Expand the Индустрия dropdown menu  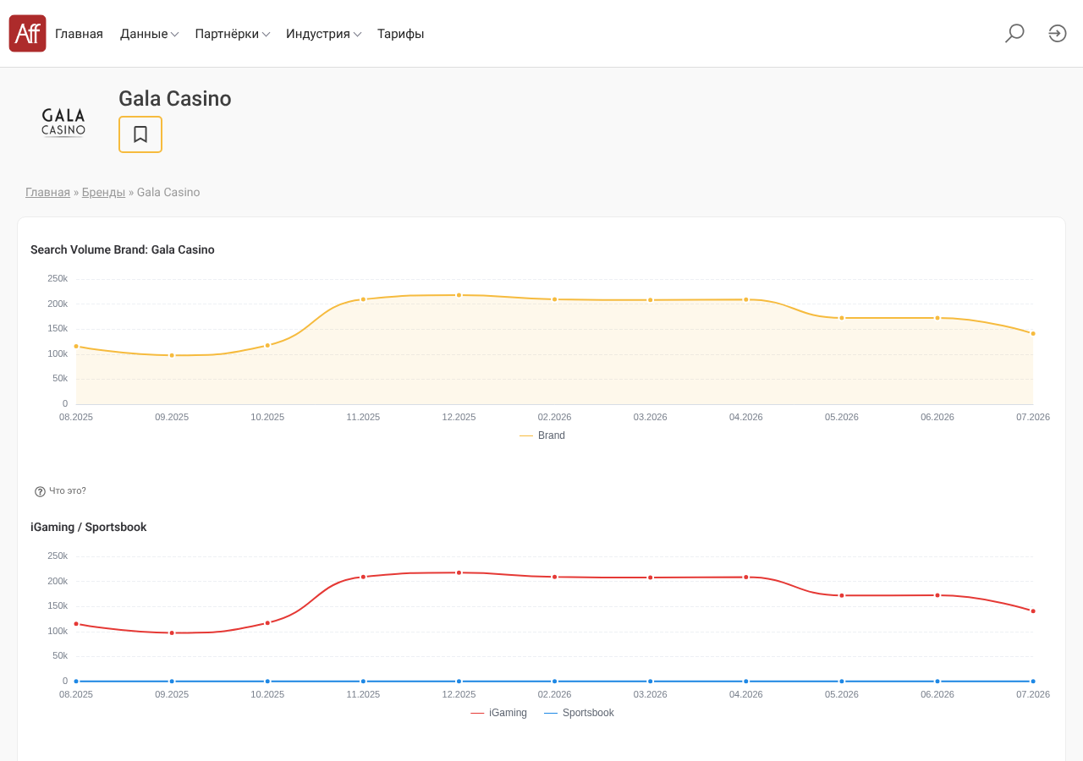[x=323, y=34]
